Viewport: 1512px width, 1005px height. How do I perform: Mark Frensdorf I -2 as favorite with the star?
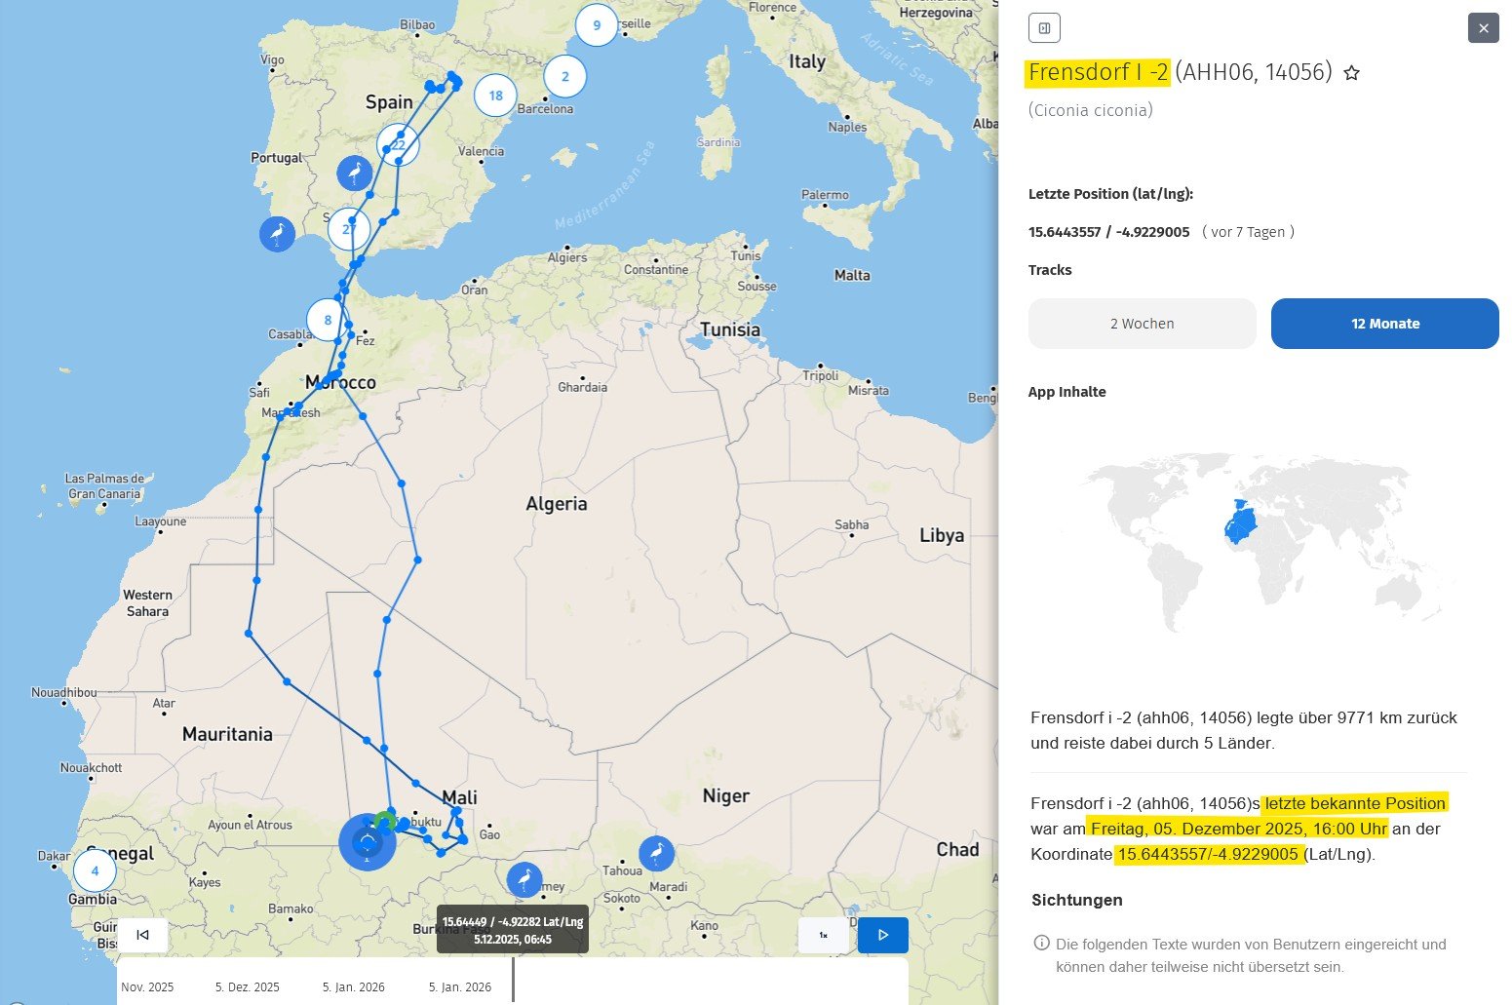[x=1351, y=73]
